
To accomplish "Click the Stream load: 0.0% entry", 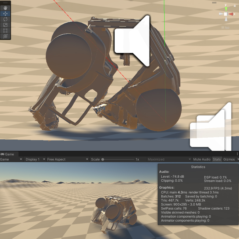I will pyautogui.click(x=217, y=181).
